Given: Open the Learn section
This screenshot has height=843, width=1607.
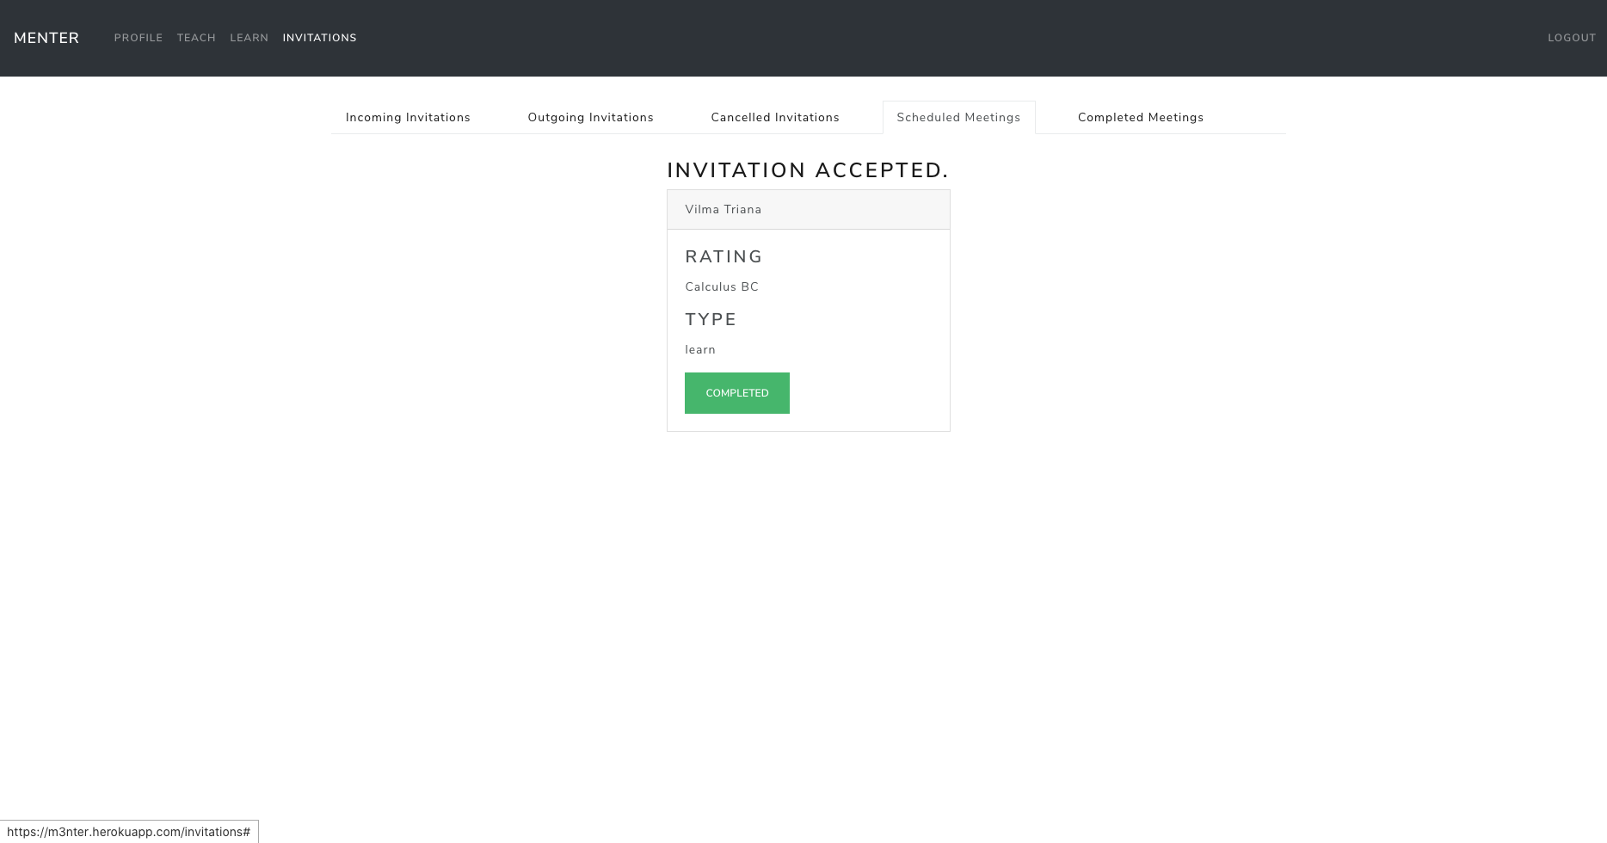Looking at the screenshot, I should tap(249, 38).
